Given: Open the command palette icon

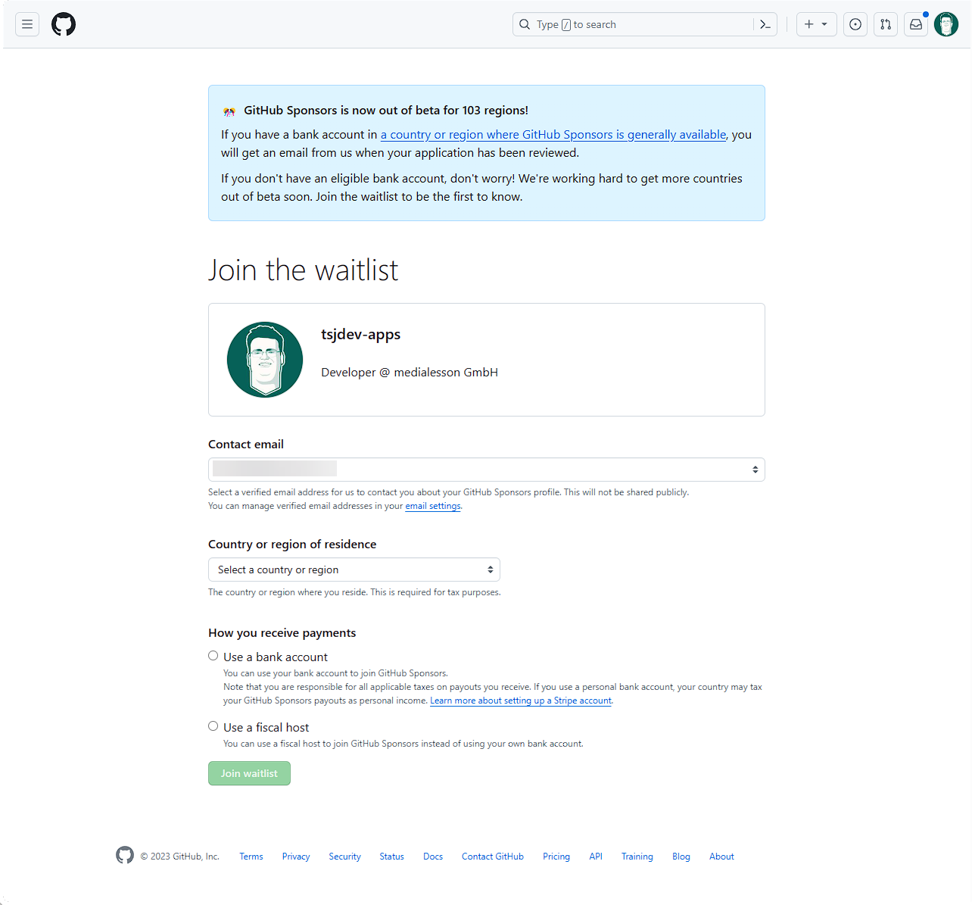Looking at the screenshot, I should point(765,24).
